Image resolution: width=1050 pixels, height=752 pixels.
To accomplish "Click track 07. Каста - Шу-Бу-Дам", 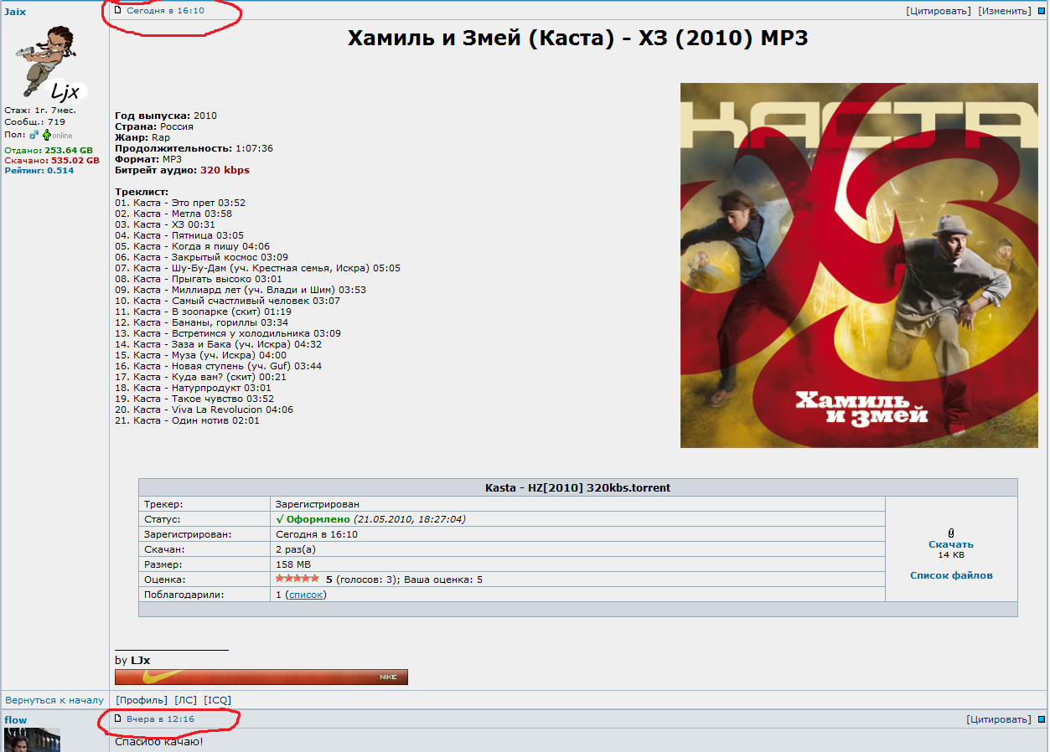I will click(257, 268).
